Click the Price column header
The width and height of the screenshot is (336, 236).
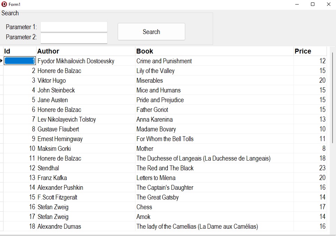(310, 51)
